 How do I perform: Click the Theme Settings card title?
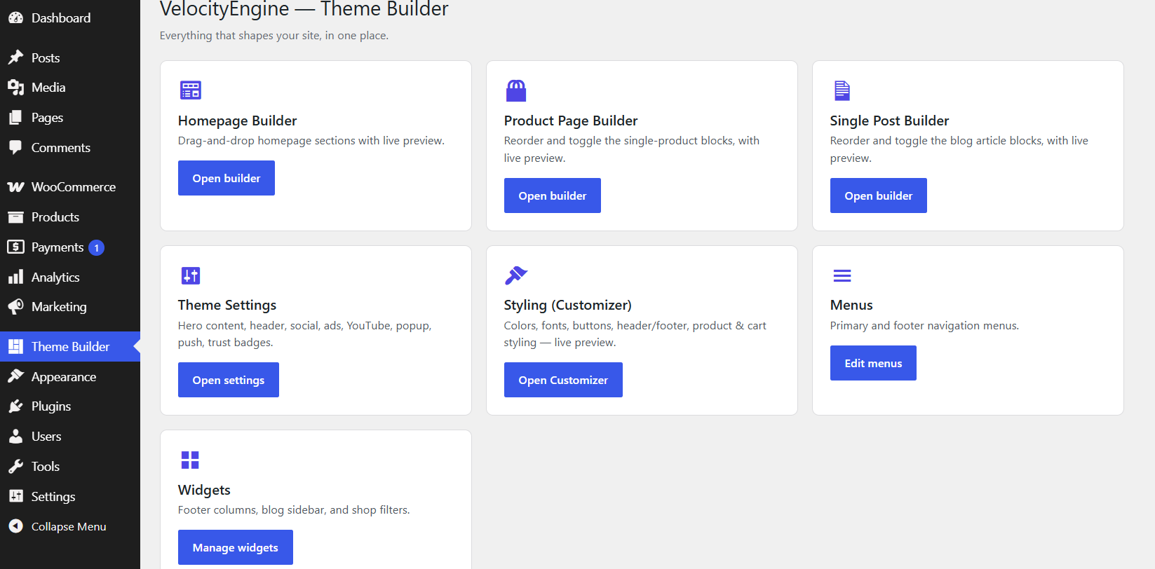227,305
